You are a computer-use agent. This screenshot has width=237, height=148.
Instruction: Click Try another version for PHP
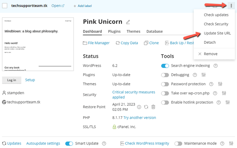point(140,118)
